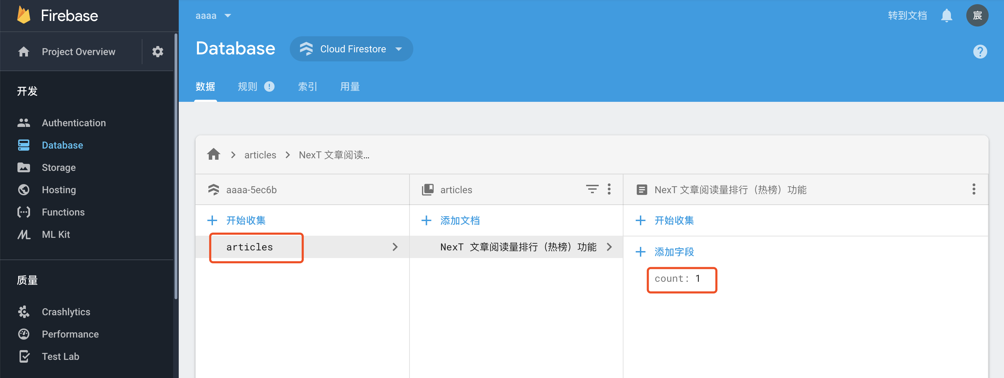Screen dimensions: 1004x378
Task: Select the count: 1 field
Action: (x=677, y=279)
